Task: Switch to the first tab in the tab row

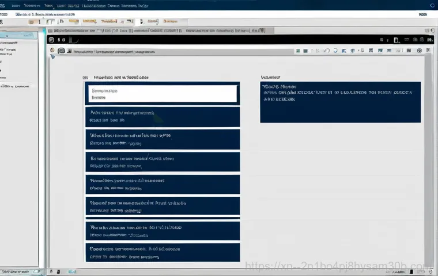Action: click(x=33, y=21)
